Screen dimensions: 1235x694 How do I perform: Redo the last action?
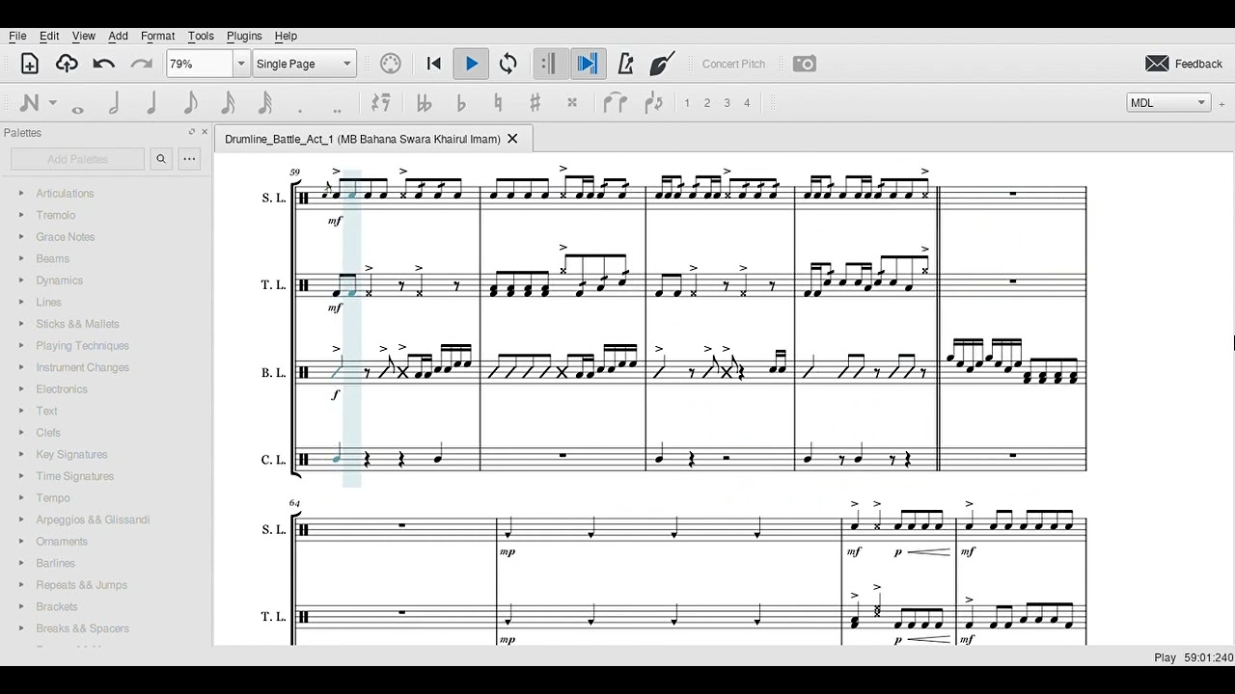[x=142, y=64]
